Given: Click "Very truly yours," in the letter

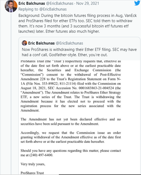Looking at the screenshot, I should [33, 164].
